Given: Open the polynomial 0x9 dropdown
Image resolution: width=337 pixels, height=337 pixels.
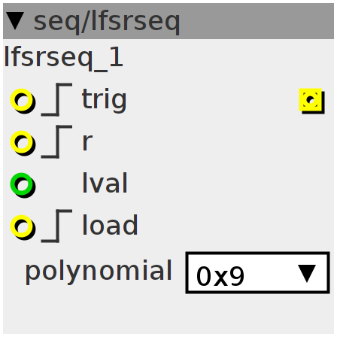Looking at the screenshot, I should [x=257, y=272].
